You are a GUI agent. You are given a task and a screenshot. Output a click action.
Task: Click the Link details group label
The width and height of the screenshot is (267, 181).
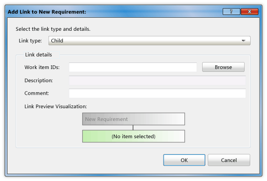pyautogui.click(x=38, y=55)
